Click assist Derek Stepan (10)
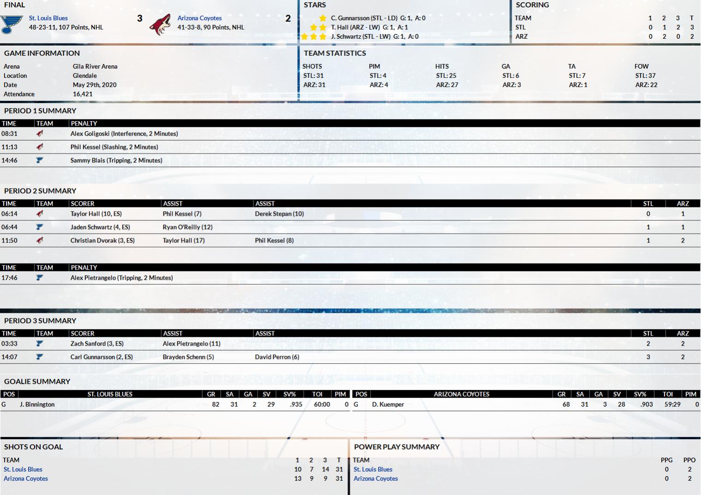 tap(279, 214)
